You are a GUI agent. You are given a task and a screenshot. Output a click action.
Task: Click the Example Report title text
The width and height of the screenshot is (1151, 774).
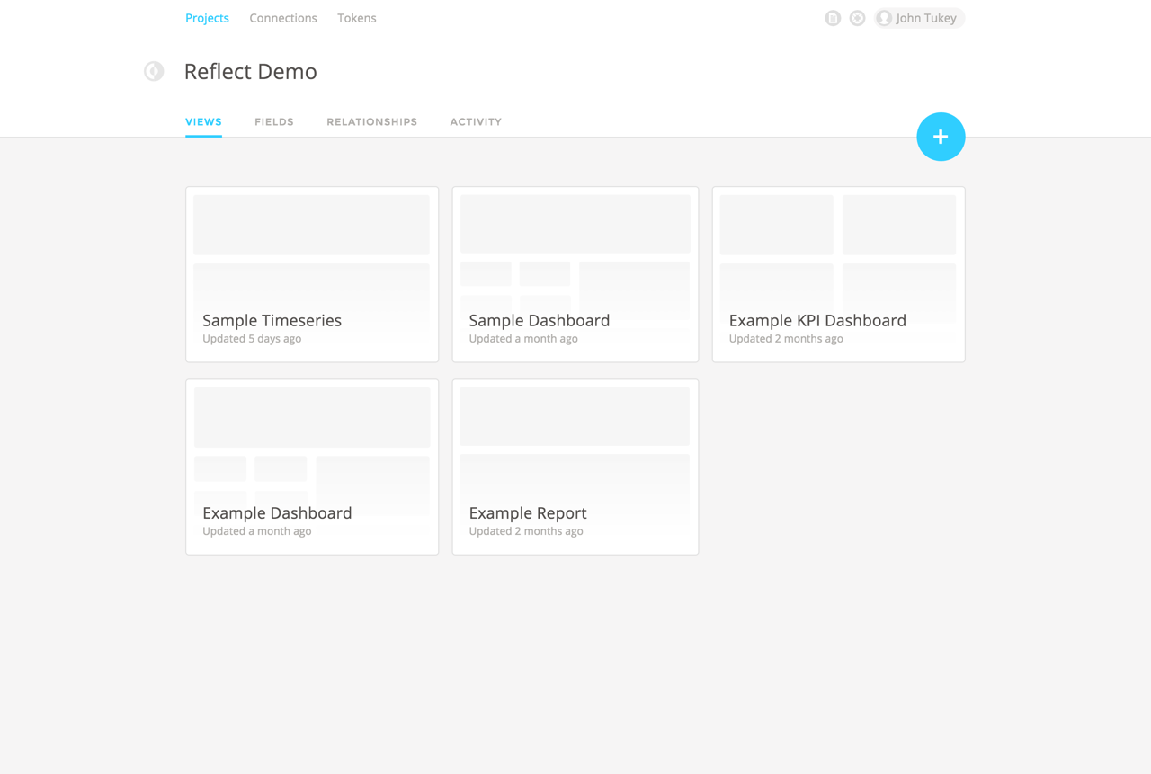coord(528,513)
